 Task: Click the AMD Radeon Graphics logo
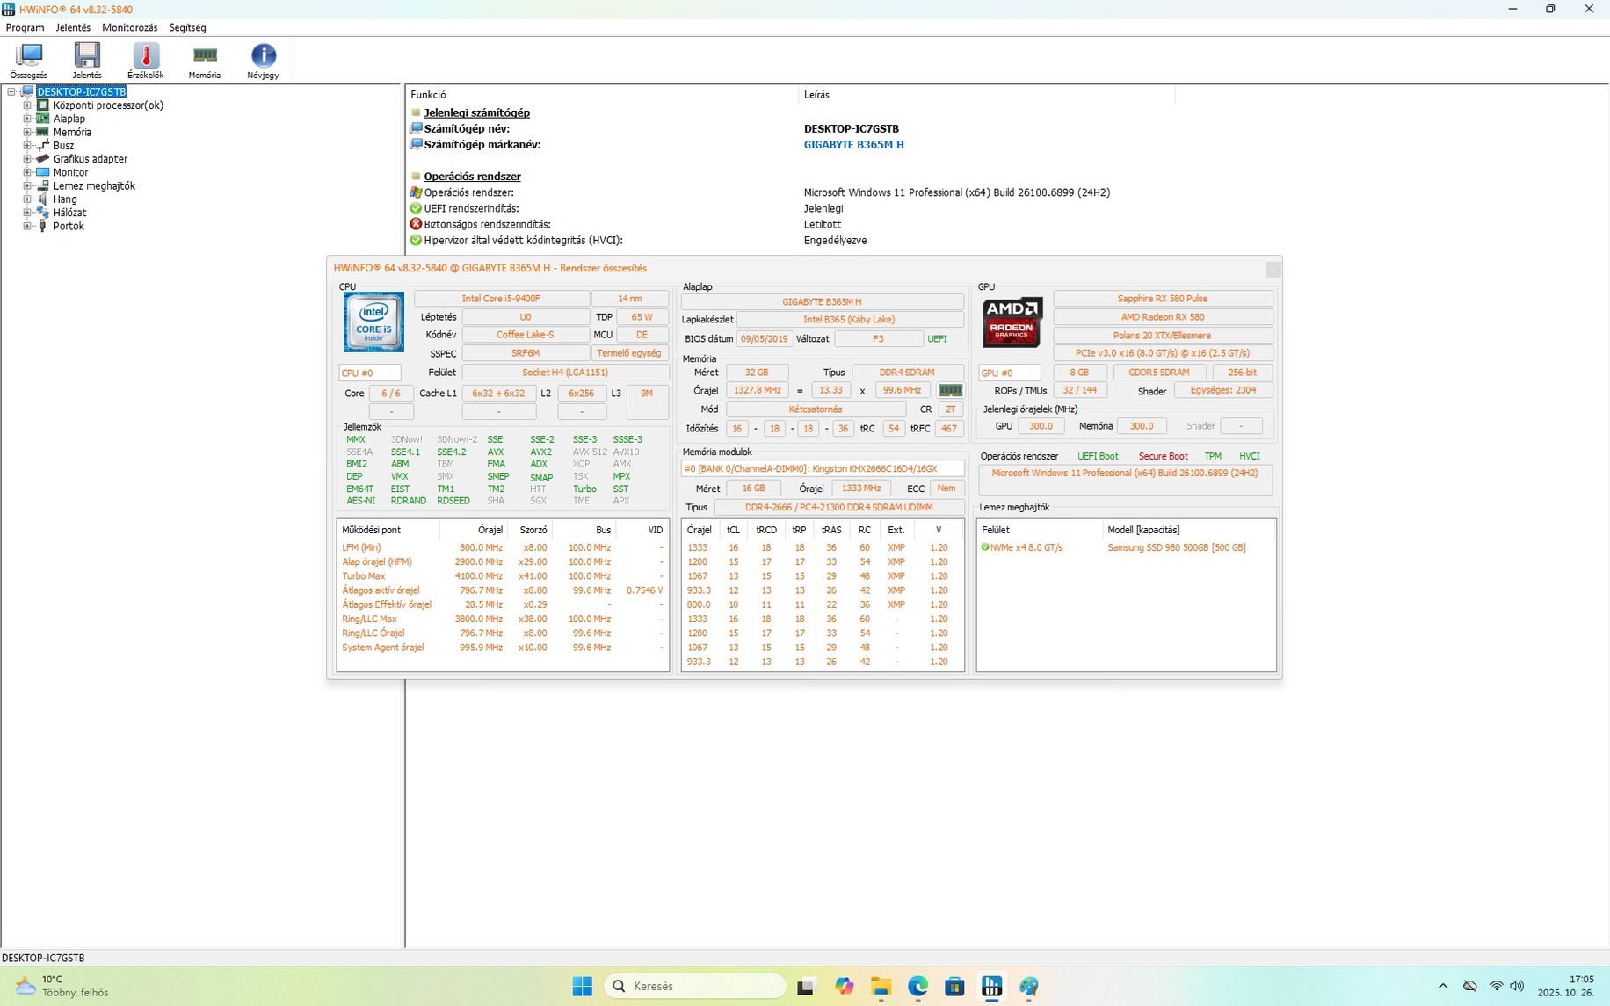coord(1012,322)
